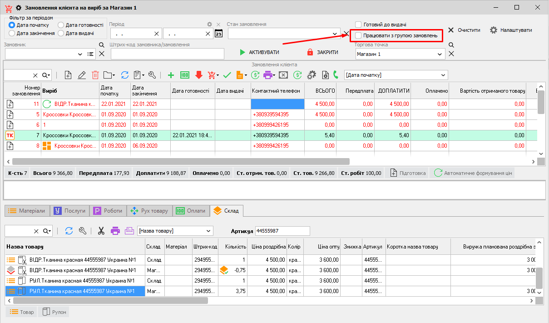
Task: Check 'Працювати з групою замовлень' checkbox
Action: (x=358, y=35)
